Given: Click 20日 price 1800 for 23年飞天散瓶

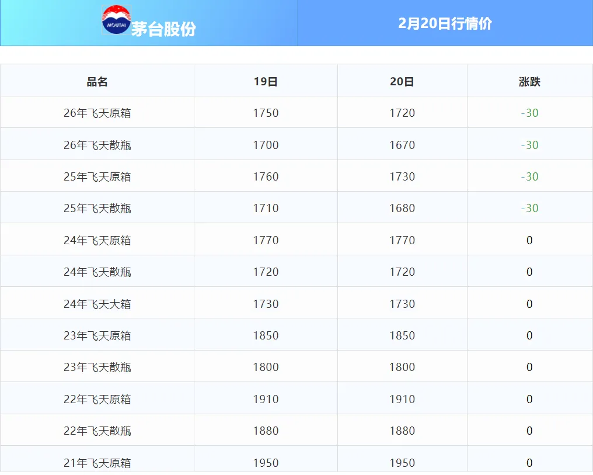Looking at the screenshot, I should [x=402, y=367].
